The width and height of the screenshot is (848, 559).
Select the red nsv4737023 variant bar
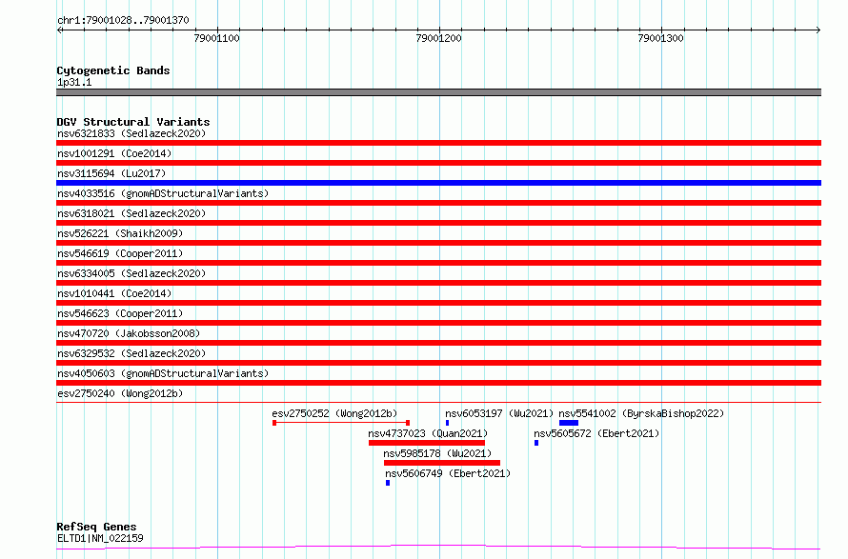[x=427, y=443]
